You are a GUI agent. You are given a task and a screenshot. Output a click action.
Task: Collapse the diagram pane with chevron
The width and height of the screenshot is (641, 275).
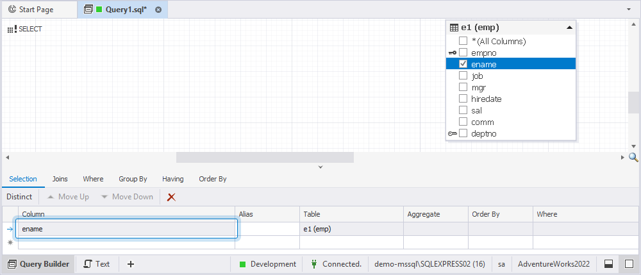click(320, 167)
